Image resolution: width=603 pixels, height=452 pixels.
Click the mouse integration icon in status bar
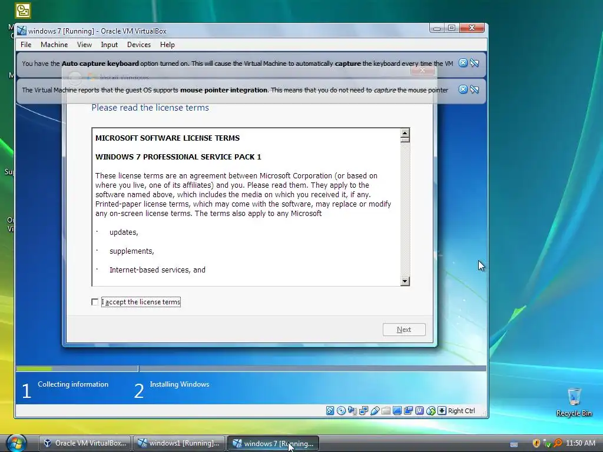(x=430, y=411)
